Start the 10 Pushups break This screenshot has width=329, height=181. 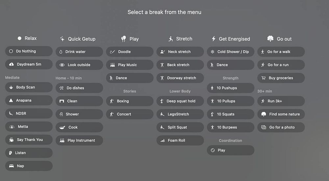(230, 88)
